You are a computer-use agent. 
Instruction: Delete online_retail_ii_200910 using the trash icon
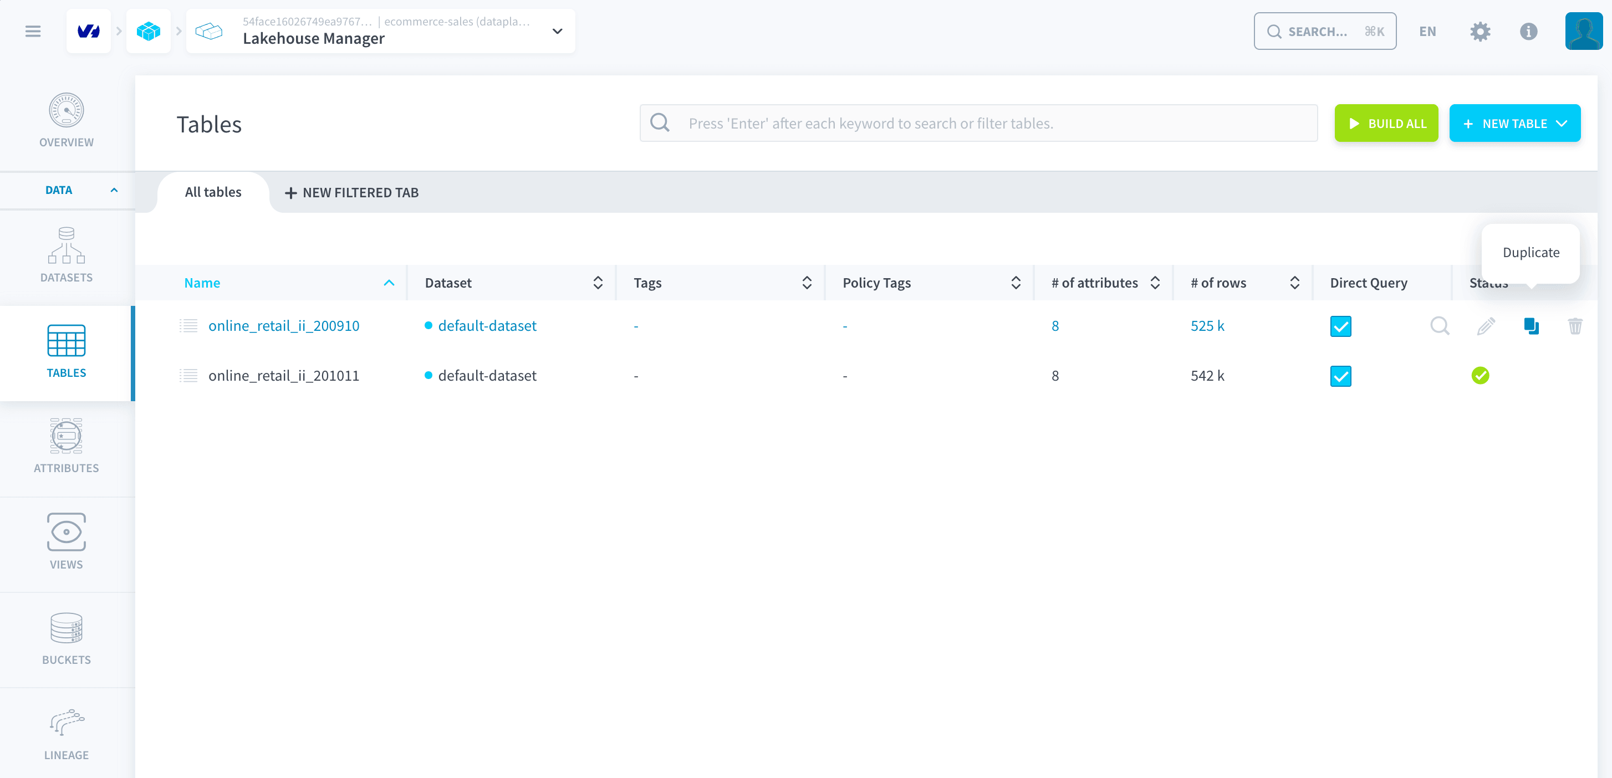click(1575, 326)
